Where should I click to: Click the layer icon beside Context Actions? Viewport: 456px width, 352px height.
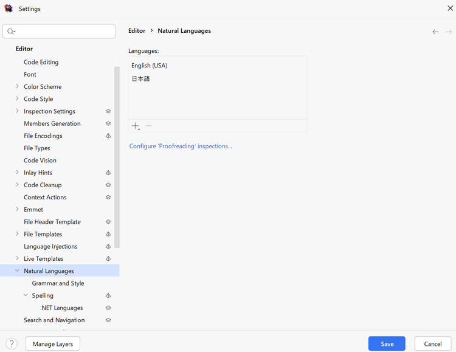point(108,197)
